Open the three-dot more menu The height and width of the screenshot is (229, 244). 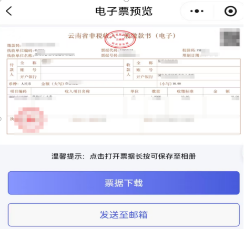pos(197,11)
